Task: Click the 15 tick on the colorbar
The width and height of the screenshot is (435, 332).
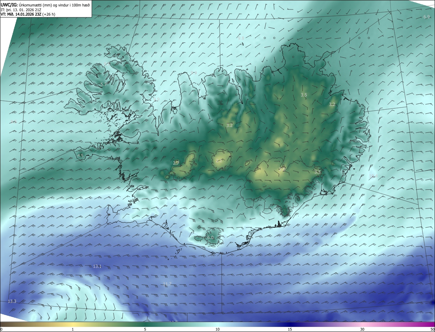Action: click(290, 330)
